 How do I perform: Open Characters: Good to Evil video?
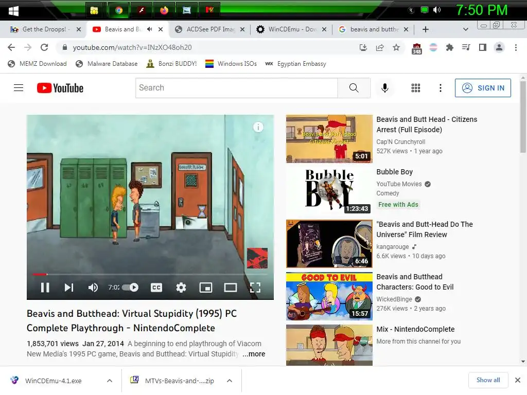tap(415, 282)
